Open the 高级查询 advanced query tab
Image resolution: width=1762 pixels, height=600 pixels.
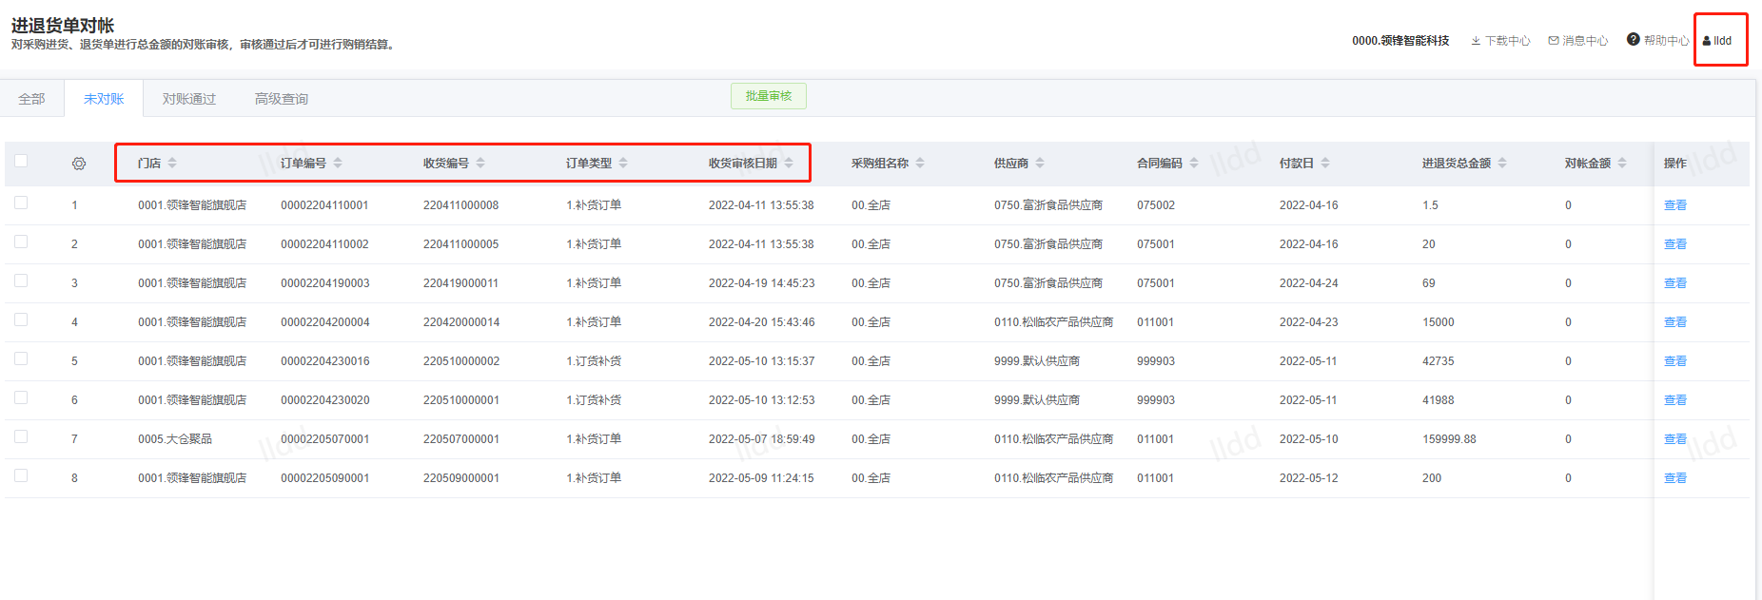281,99
